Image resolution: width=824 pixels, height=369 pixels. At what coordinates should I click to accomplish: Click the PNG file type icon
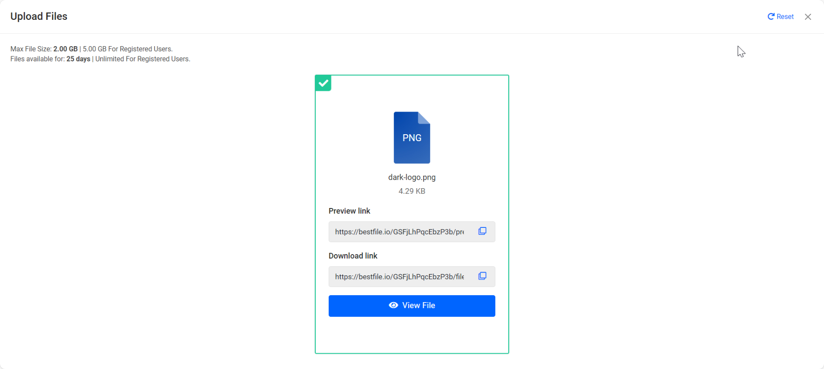pyautogui.click(x=412, y=137)
